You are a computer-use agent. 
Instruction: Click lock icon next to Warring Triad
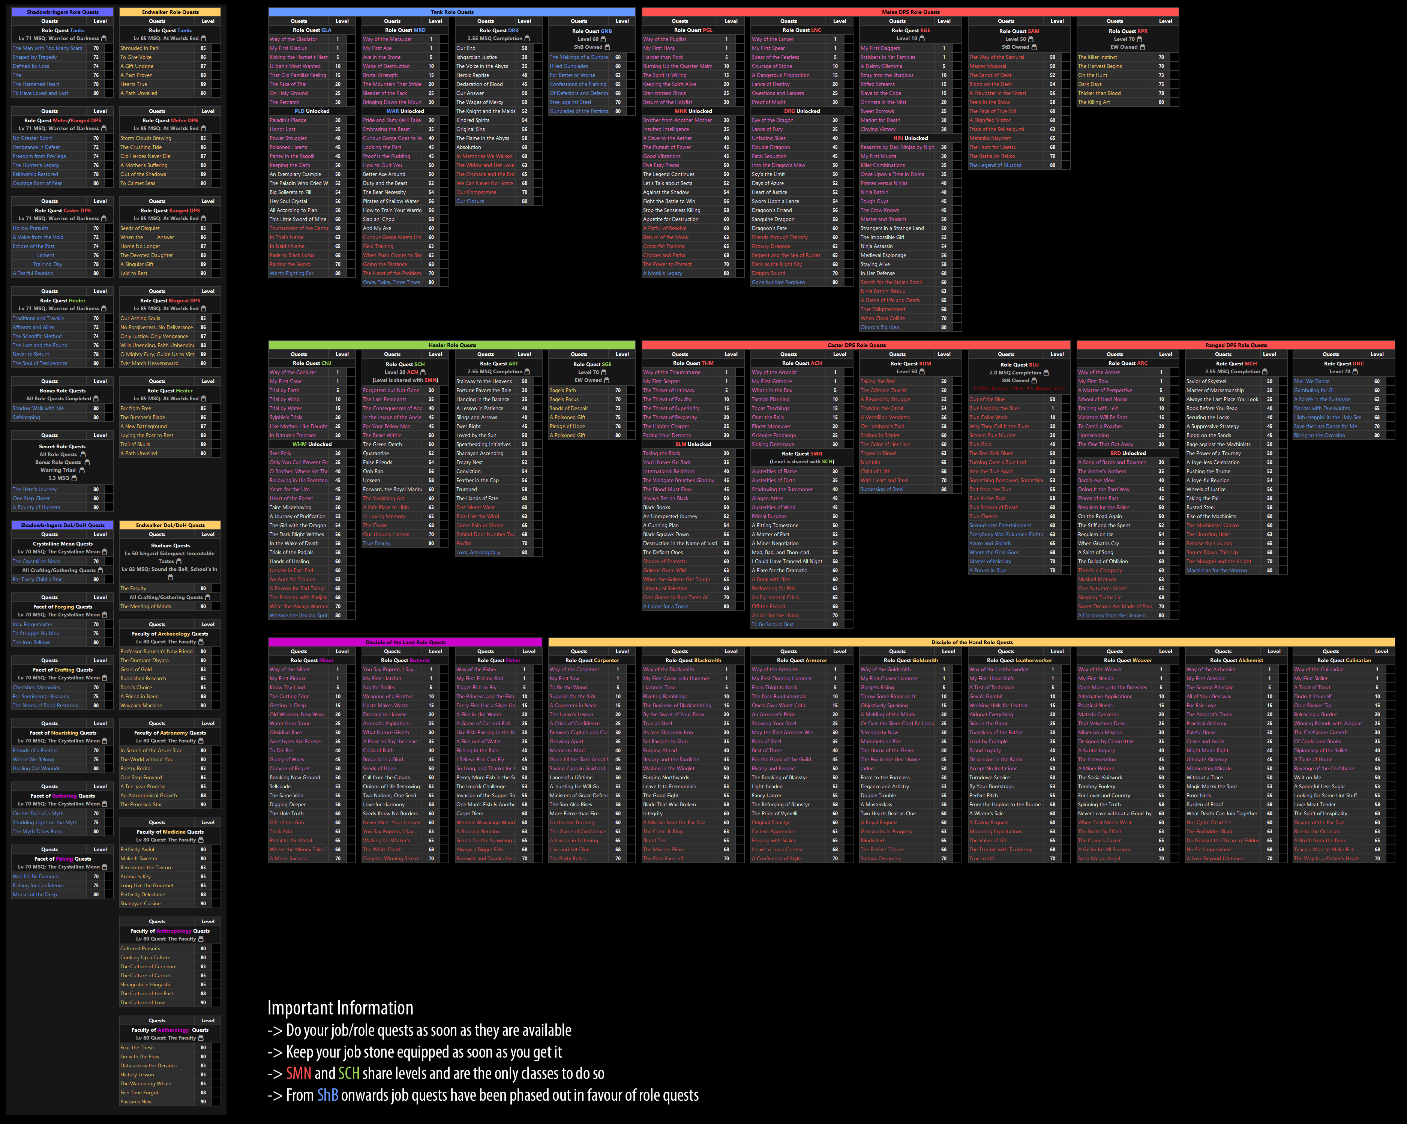point(82,470)
